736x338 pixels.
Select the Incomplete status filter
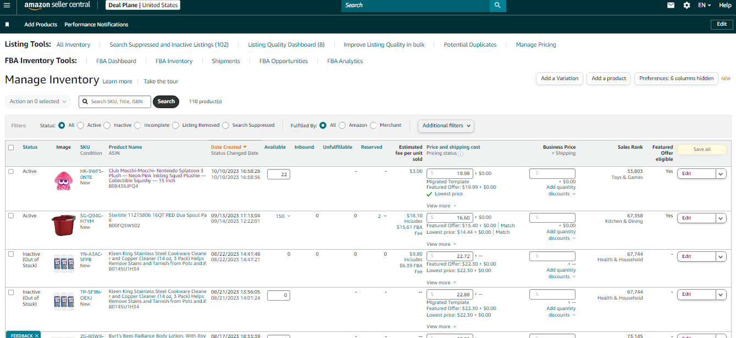click(137, 125)
